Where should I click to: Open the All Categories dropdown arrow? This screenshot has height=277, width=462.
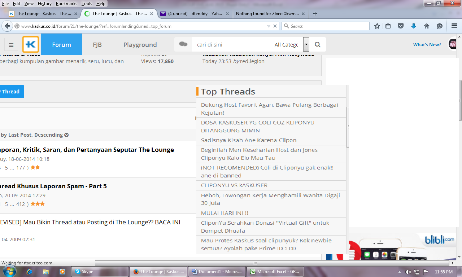(306, 45)
